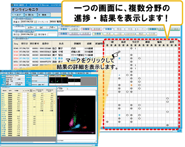Click the double-circle mark under the pointing hand
Screen dimensions: 185x147
pos(119,52)
